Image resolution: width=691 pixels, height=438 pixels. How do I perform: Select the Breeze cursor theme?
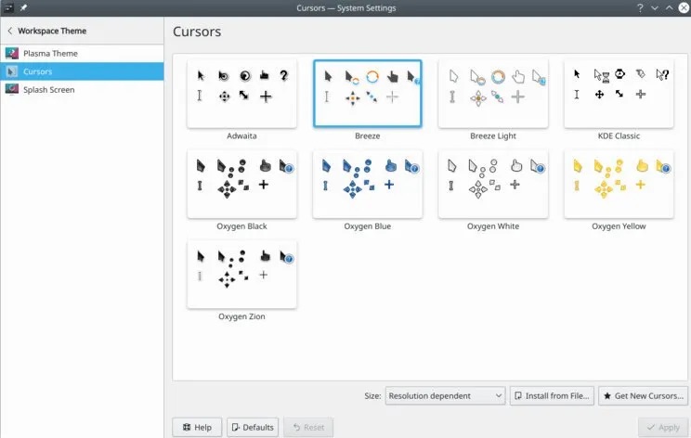pyautogui.click(x=367, y=94)
